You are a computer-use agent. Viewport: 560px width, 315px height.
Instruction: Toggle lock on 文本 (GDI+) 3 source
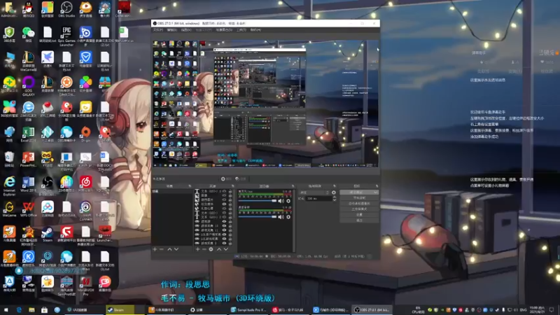pyautogui.click(x=230, y=191)
